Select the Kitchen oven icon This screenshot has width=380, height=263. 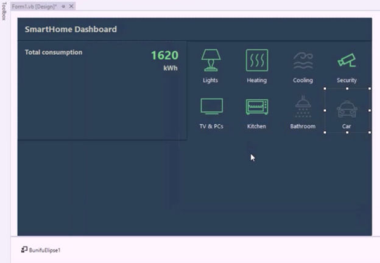257,107
